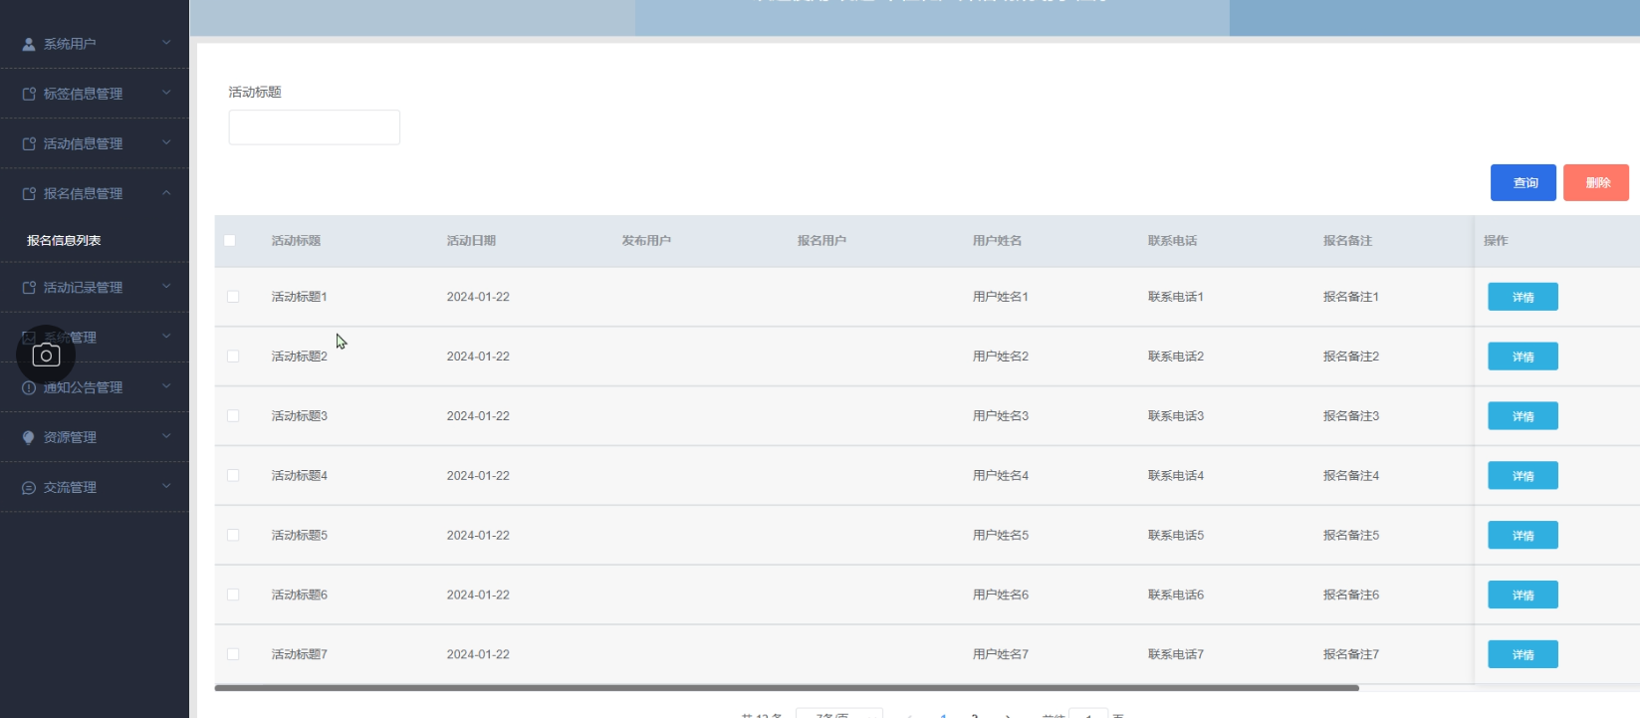Click the 报名备注1 cell
This screenshot has height=718, width=1640.
click(1350, 297)
